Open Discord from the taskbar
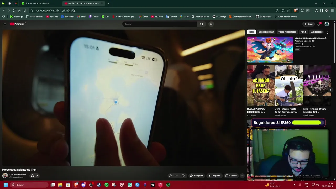The image size is (336, 189). 83,185
